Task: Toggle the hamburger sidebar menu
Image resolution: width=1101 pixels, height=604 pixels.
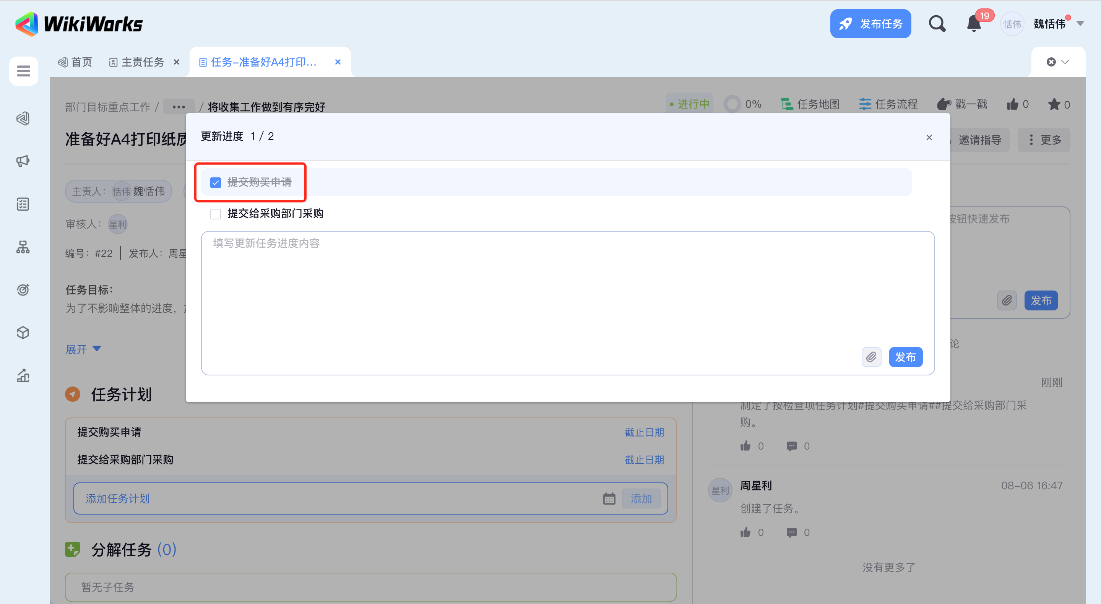Action: click(x=23, y=71)
